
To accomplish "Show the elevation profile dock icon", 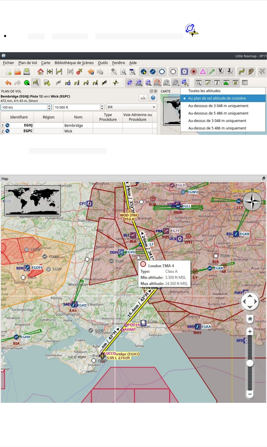I will click(226, 83).
